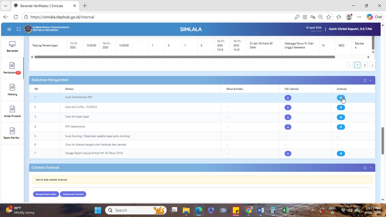Viewport: 386px width, 217px height.
Task: Click the browser address bar
Action: pos(158,17)
